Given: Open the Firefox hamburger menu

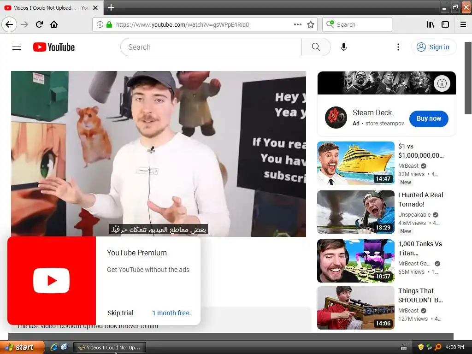Looking at the screenshot, I should point(463,24).
